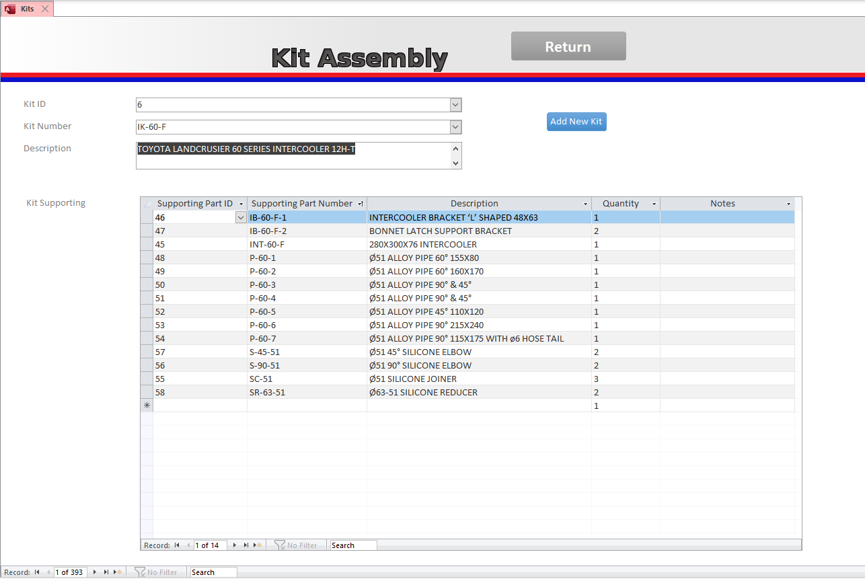
Task: Click the Search box beside '1 of 393' navigator
Action: (x=213, y=572)
